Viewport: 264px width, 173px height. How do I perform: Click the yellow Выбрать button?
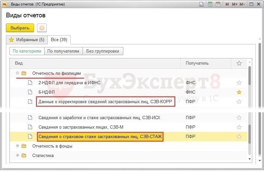tap(20, 28)
